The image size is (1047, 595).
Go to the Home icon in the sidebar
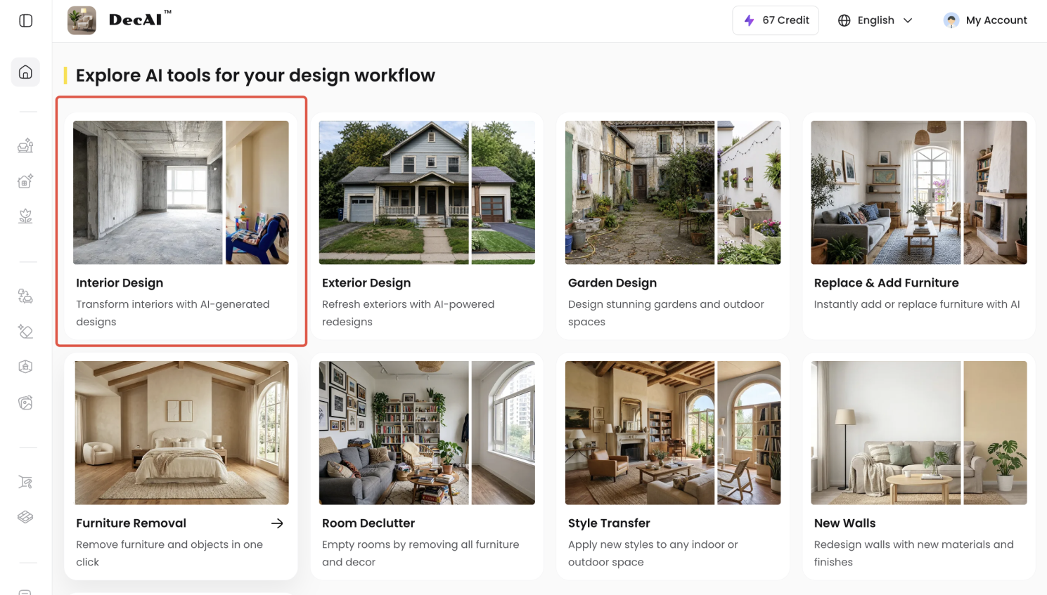[25, 72]
